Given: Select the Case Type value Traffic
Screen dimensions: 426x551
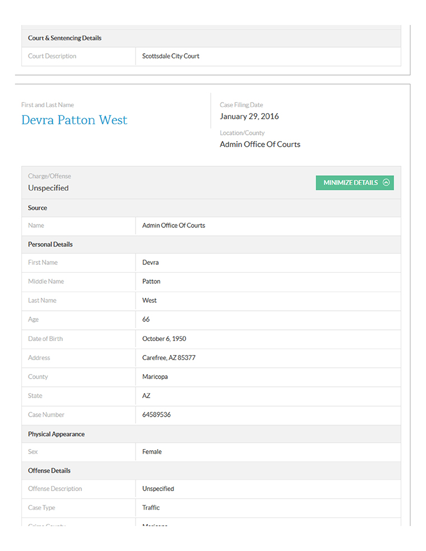Looking at the screenshot, I should point(151,508).
